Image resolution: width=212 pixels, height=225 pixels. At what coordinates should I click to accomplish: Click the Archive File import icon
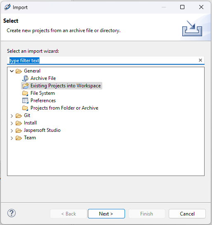(x=25, y=78)
